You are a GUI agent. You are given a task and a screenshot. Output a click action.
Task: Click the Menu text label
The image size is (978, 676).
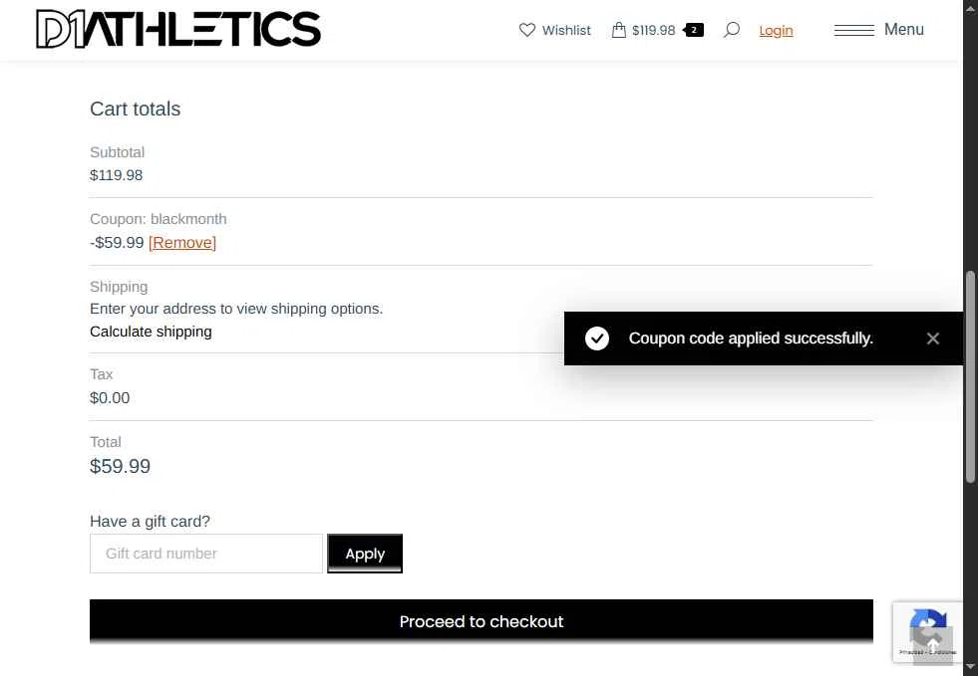(904, 29)
